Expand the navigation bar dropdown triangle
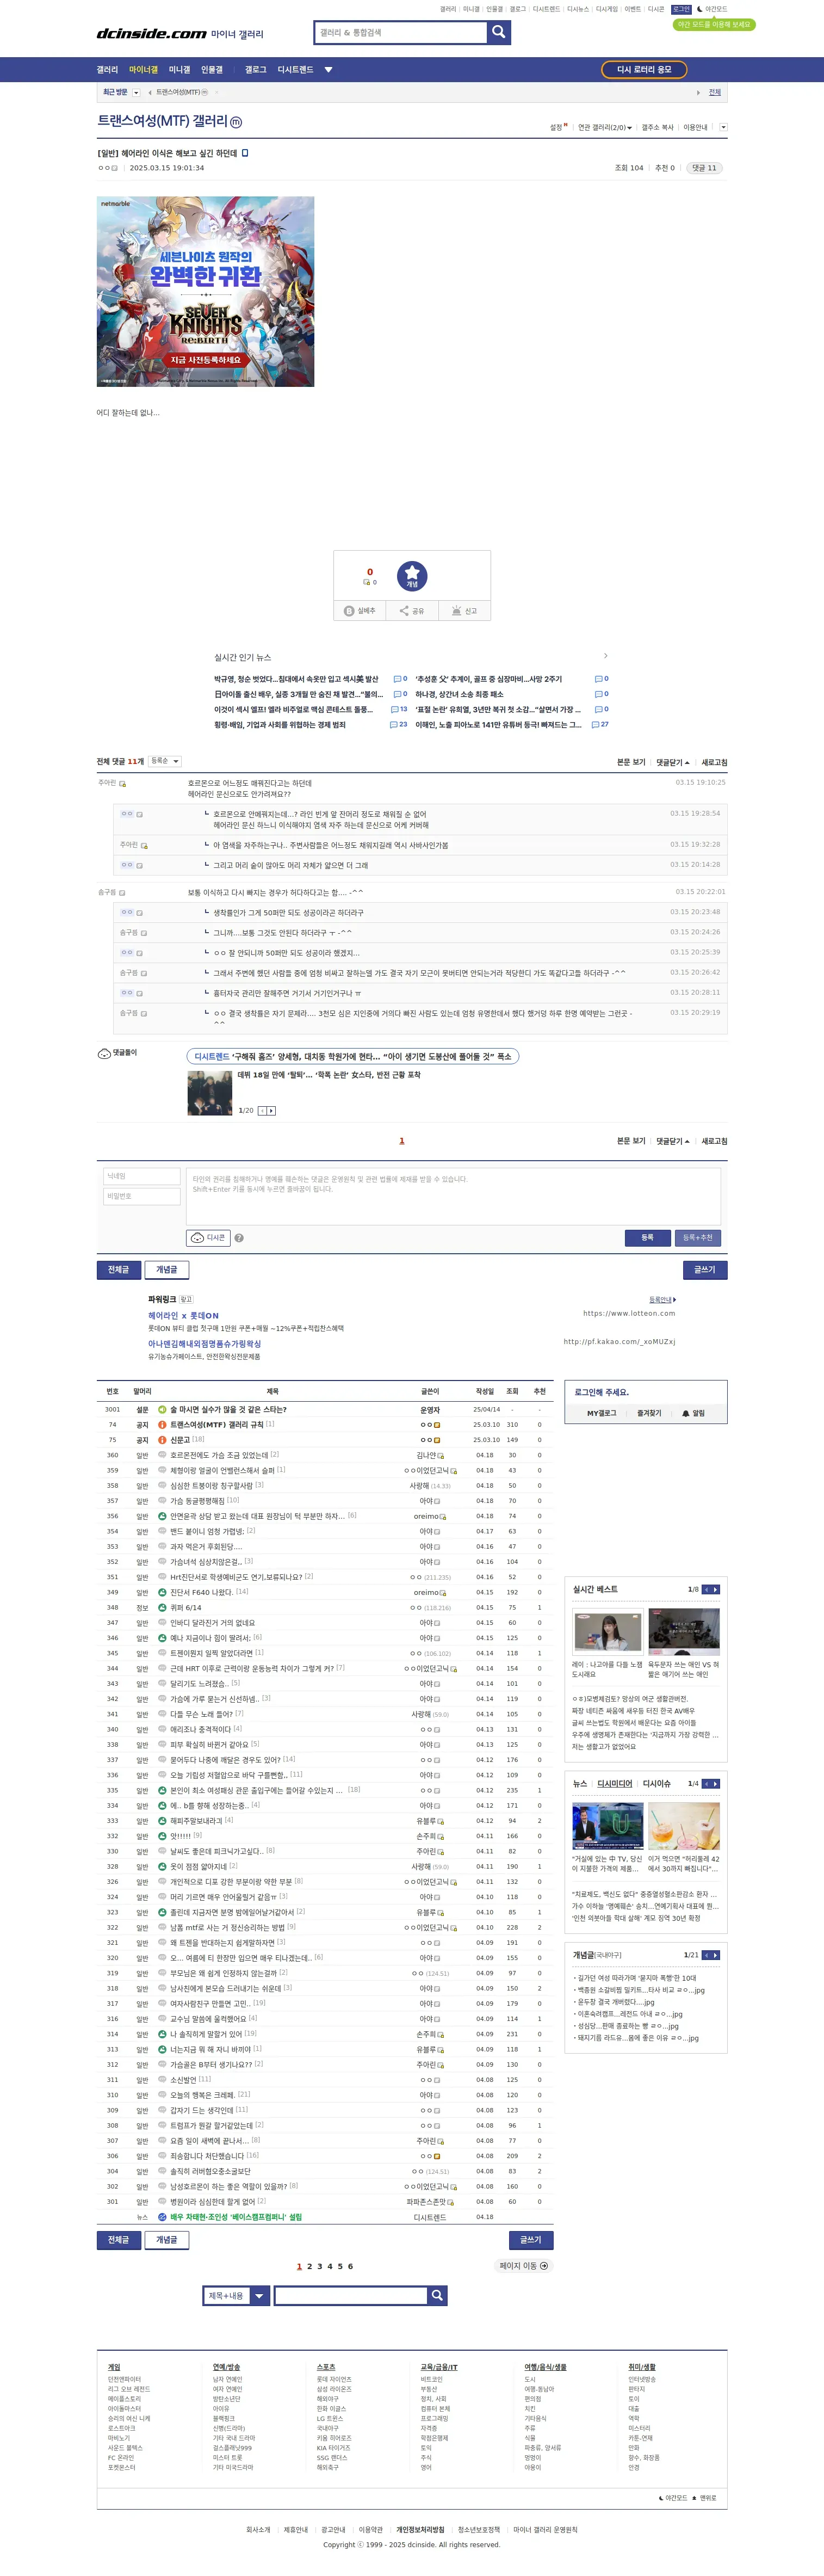This screenshot has width=824, height=2576. (328, 70)
